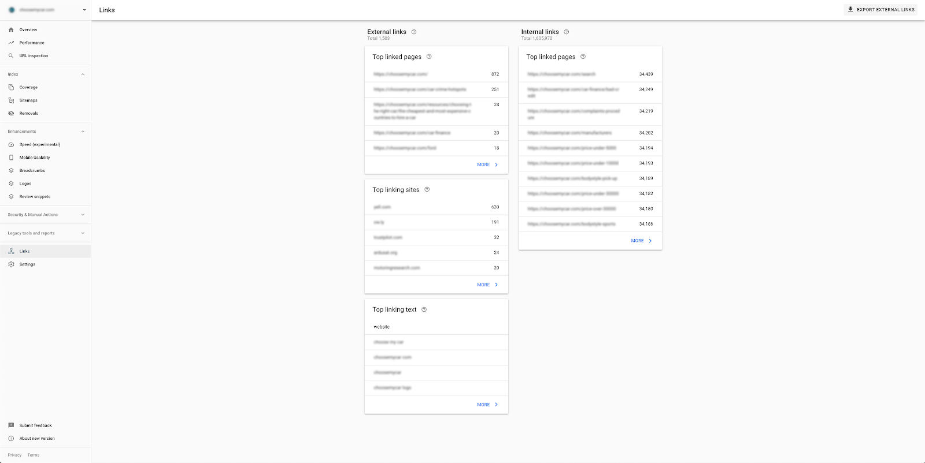The image size is (925, 463).
Task: Click internal linked page row with 34,439 links
Action: [x=590, y=74]
